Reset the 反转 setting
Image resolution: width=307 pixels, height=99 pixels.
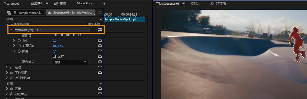pos(100,56)
